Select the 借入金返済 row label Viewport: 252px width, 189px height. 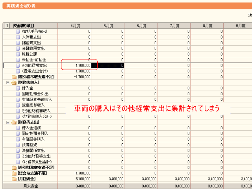point(31,128)
